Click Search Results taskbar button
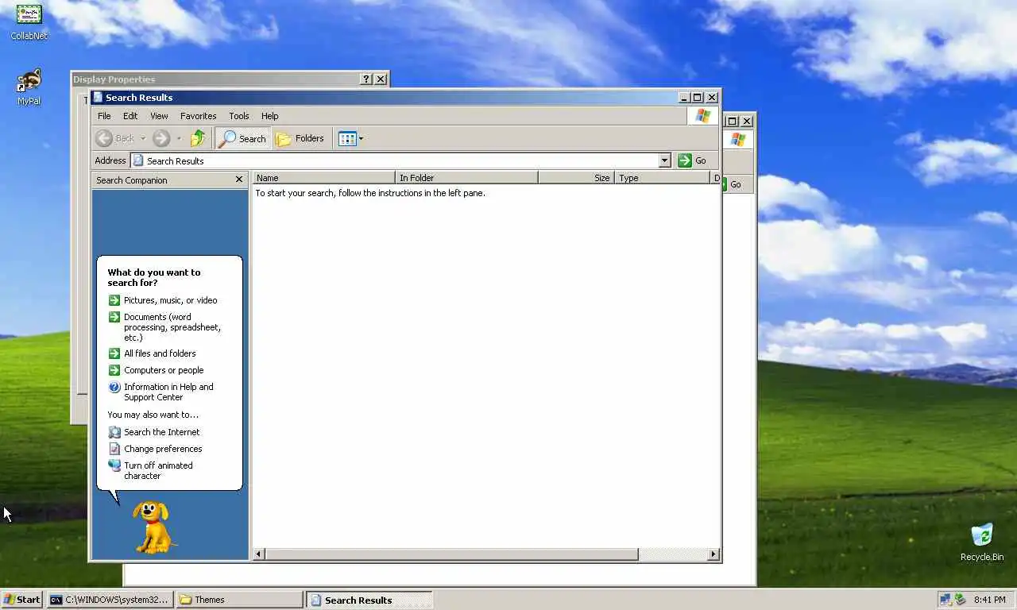 click(369, 600)
